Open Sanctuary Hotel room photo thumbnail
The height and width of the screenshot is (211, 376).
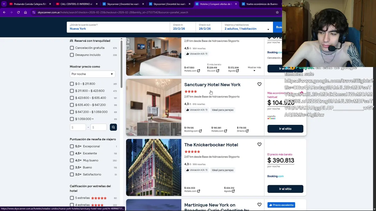154,107
